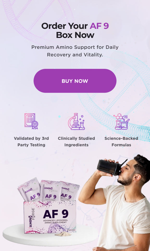The image size is (150, 251).
Task: Click the Order Your AF 9 Box Now heading
Action: click(75, 30)
